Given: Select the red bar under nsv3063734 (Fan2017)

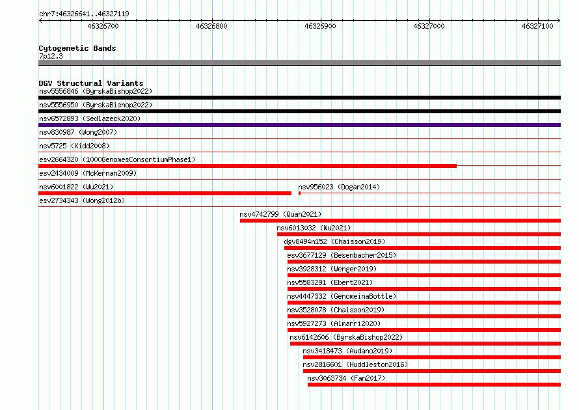Looking at the screenshot, I should (x=435, y=385).
